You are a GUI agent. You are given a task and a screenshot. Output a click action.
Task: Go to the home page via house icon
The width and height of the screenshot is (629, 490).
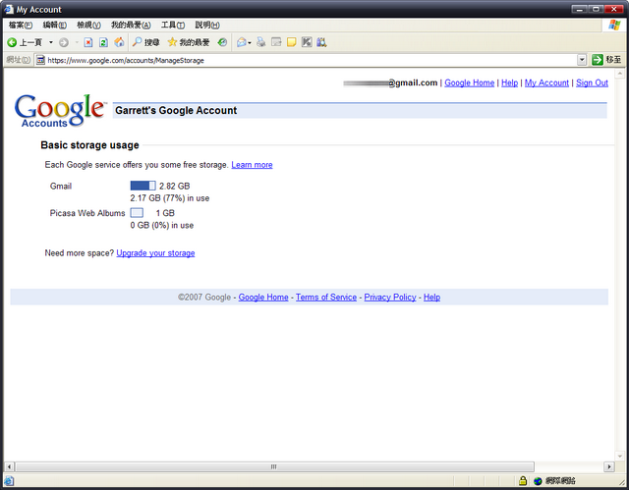coord(119,42)
